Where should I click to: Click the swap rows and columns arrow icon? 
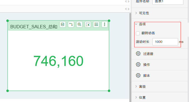71,24
